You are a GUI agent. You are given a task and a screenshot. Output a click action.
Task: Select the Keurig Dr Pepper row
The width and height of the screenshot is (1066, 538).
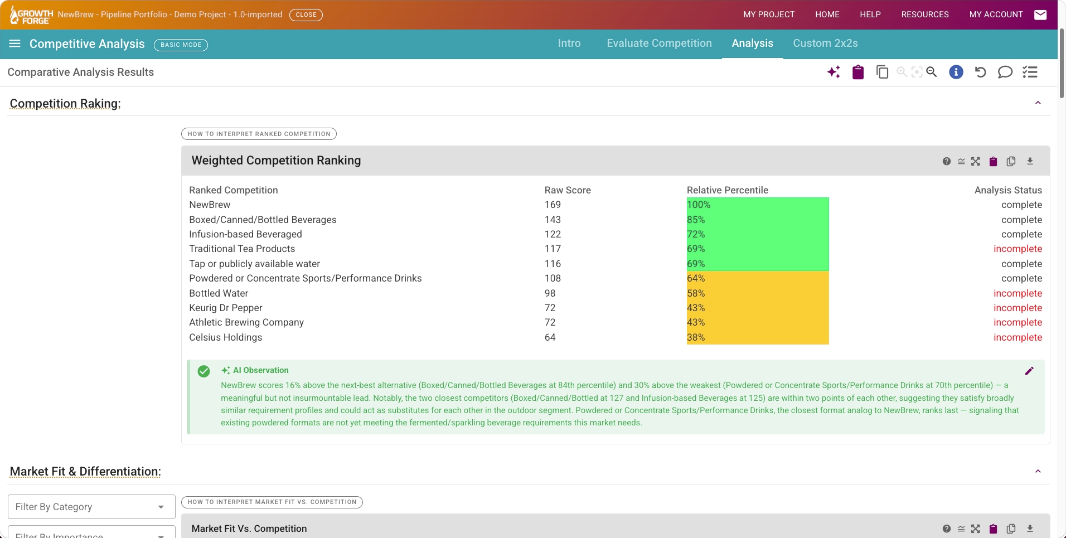tap(616, 308)
